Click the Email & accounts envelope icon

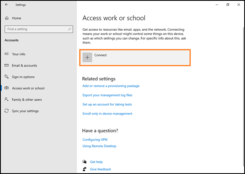click(x=6, y=65)
